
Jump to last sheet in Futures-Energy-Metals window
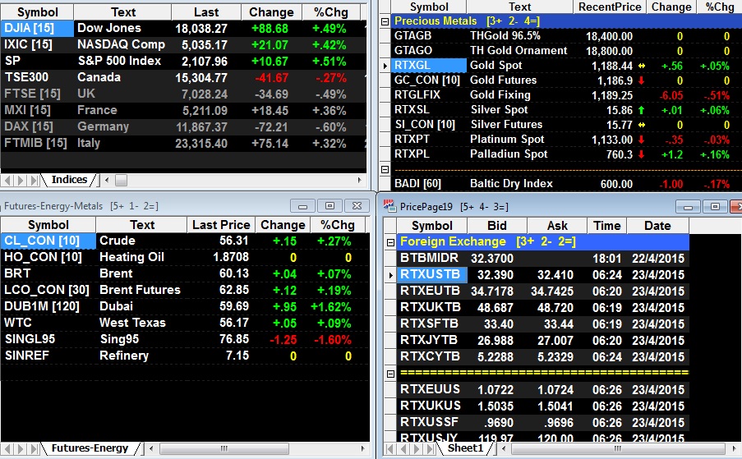pos(33,448)
